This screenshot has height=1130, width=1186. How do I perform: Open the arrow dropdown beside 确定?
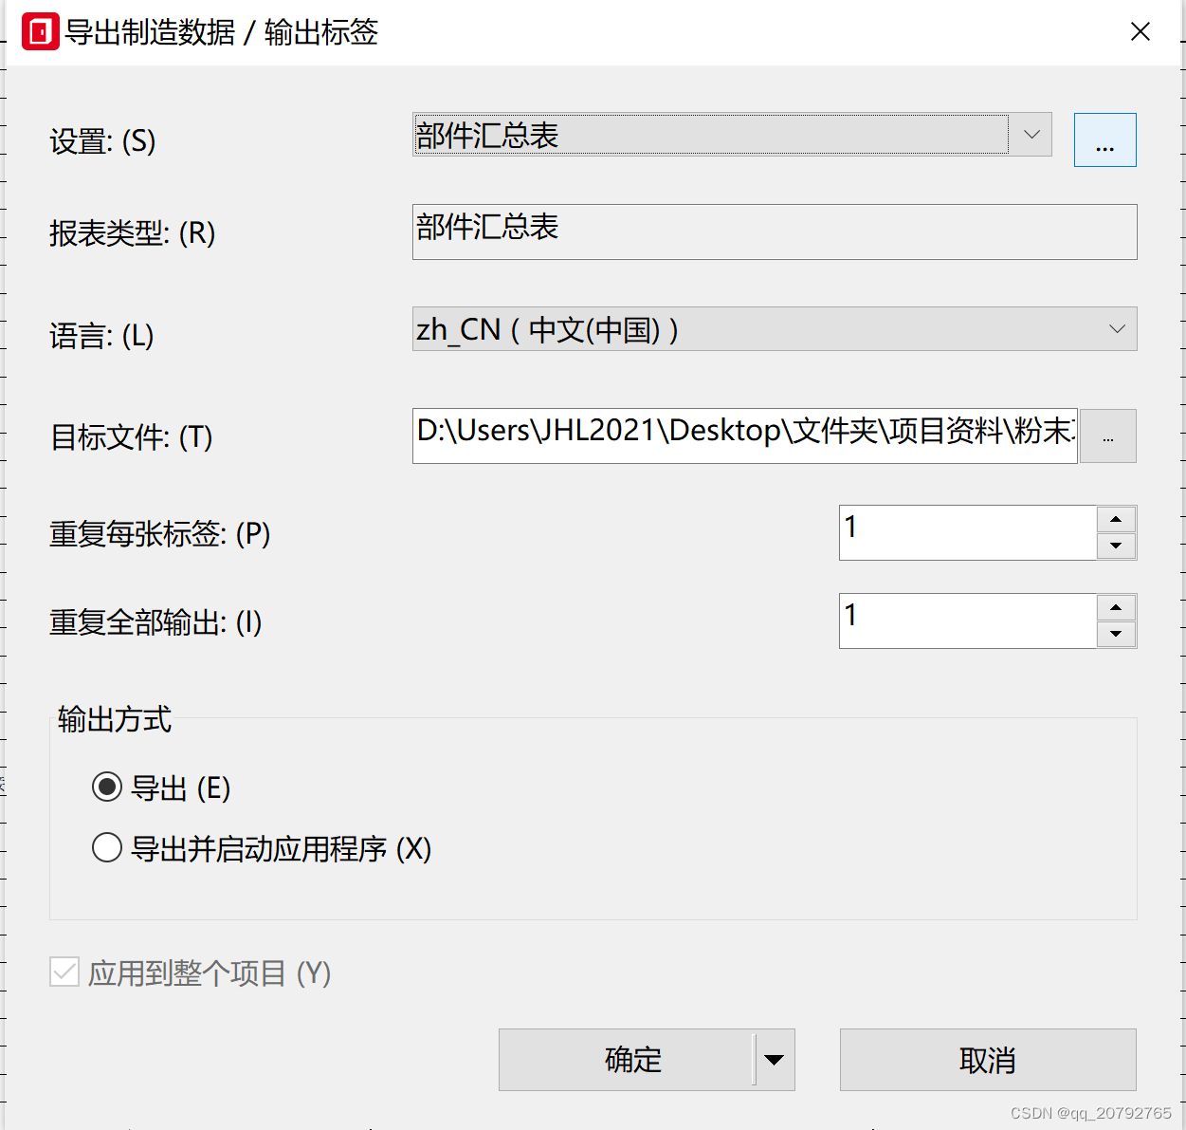[775, 1060]
